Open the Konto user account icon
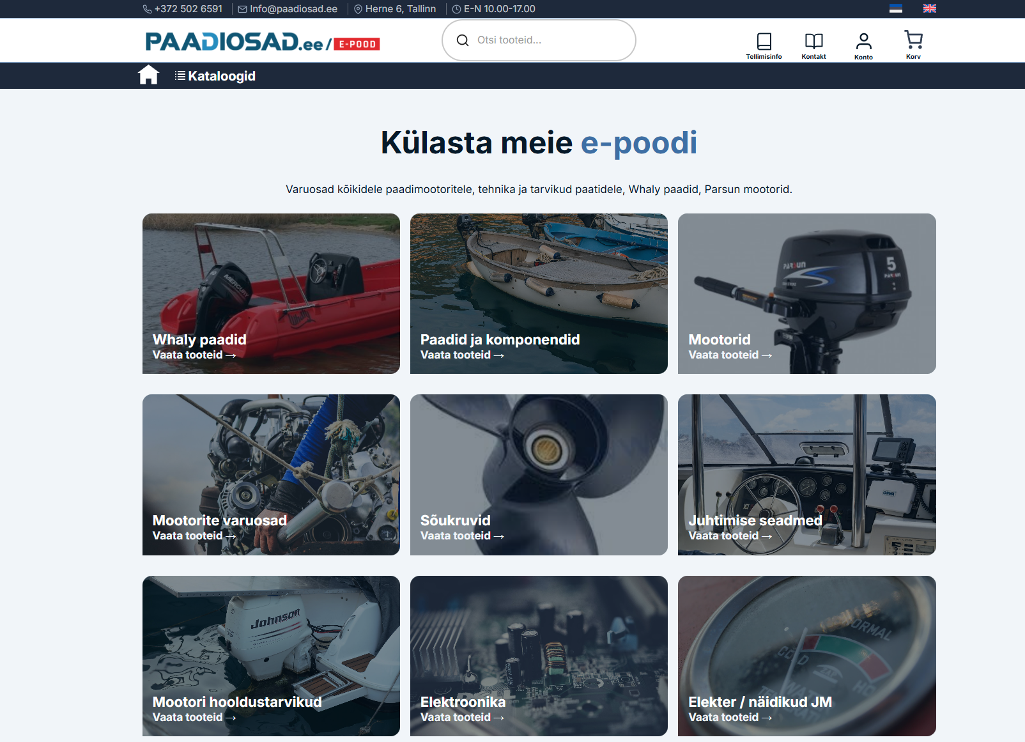1025x742 pixels. tap(863, 42)
